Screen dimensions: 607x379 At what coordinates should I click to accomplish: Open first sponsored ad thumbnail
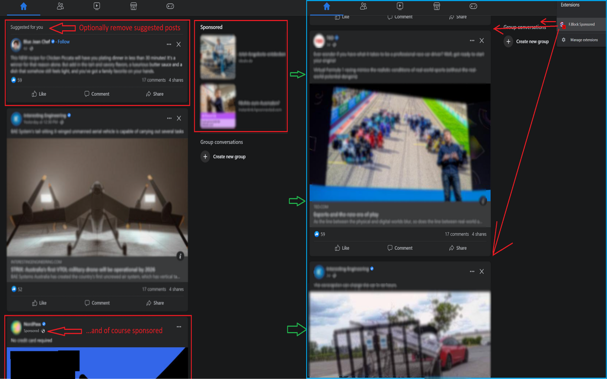click(218, 57)
